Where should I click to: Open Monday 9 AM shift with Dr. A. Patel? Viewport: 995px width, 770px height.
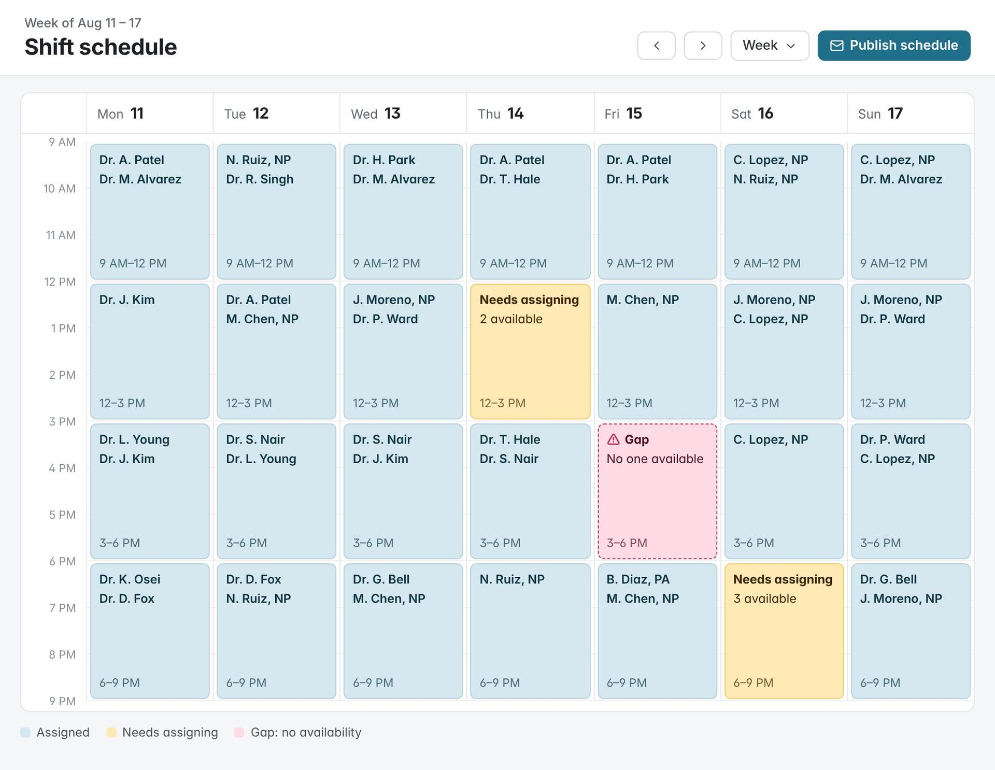pos(150,211)
